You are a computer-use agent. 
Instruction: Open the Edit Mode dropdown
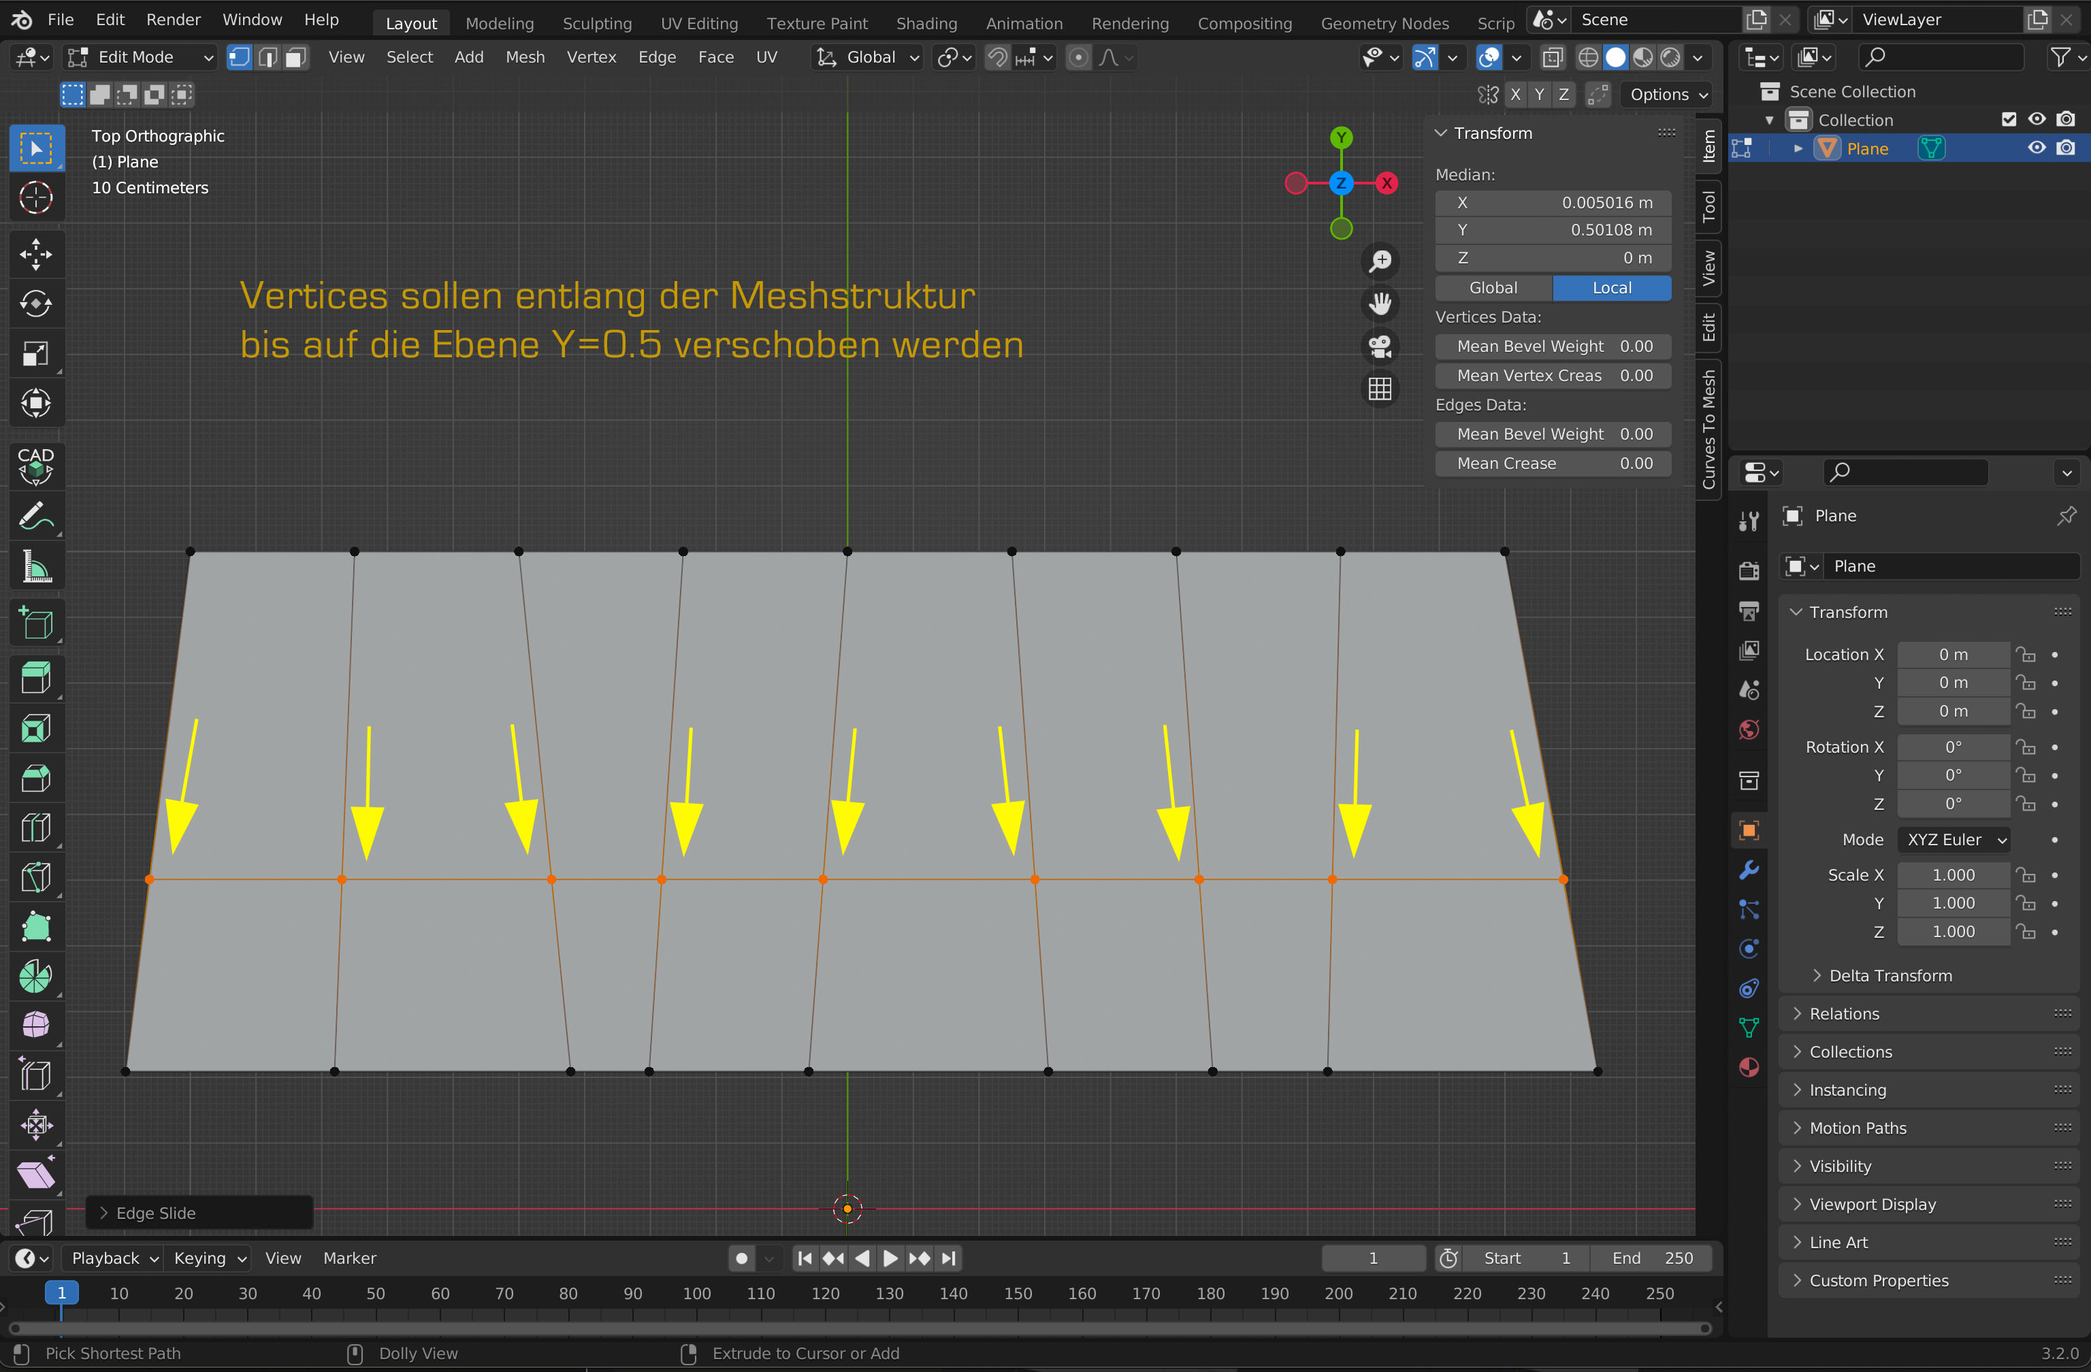(x=141, y=57)
